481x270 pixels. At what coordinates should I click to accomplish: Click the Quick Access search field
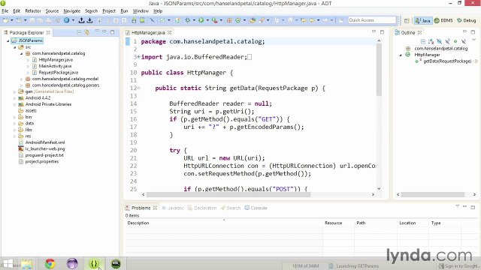(x=372, y=20)
